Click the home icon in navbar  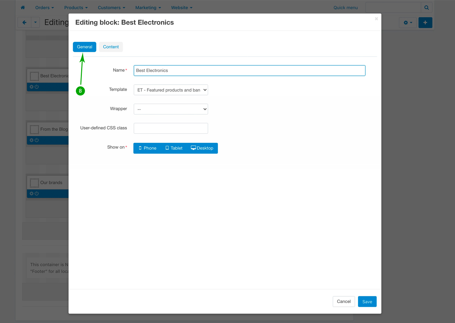pos(23,7)
